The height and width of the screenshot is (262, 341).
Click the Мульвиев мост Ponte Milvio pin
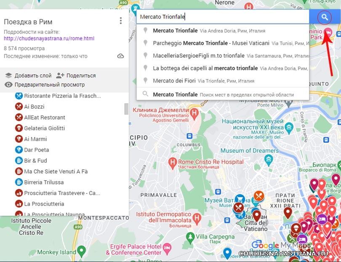point(289,103)
